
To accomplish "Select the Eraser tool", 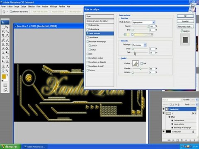I will pyautogui.click(x=3, y=48).
